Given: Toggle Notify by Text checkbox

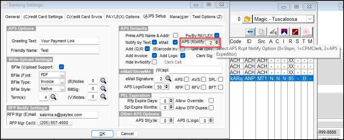Looking at the screenshot, I should coord(155,42).
